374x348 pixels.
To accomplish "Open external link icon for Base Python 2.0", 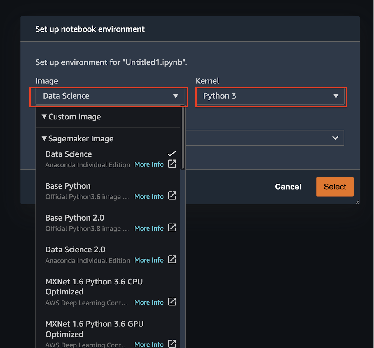I will click(x=172, y=228).
